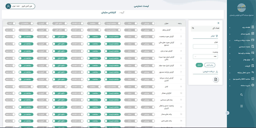Open the وضعیت status dropdown
Image resolution: width=256 pixels, height=128 pixels.
click(205, 56)
